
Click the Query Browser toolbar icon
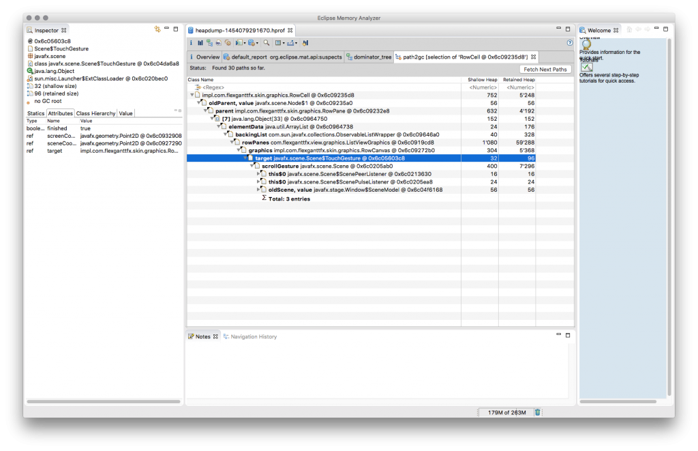pos(251,43)
